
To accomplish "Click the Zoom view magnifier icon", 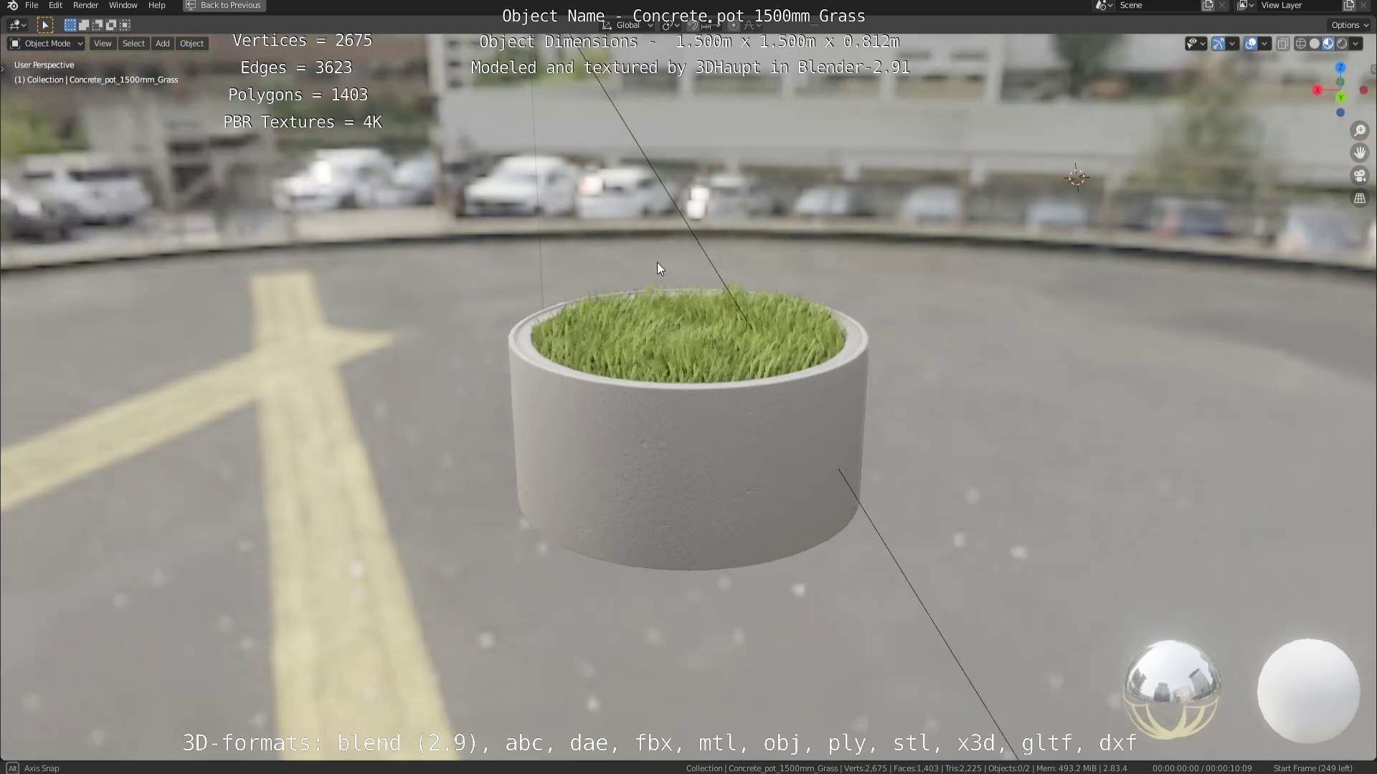I will [1359, 130].
